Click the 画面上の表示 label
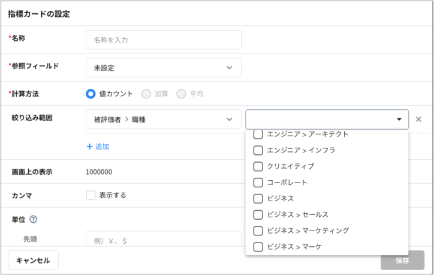 tap(32, 172)
